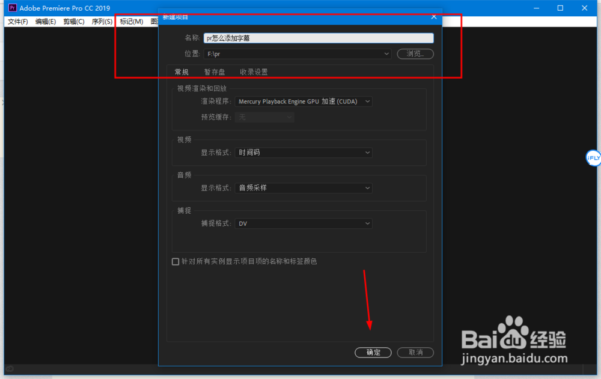Click the 浏览 button
Screen dimensions: 601x379
coord(415,53)
